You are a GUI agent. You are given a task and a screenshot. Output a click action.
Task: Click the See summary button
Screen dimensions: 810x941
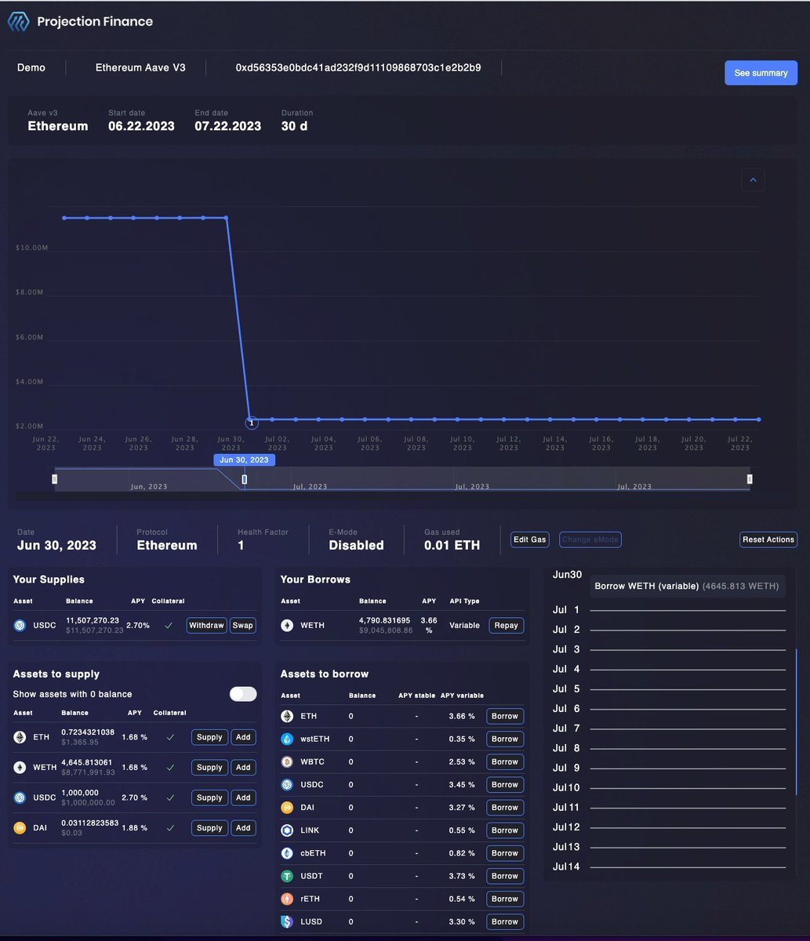761,73
